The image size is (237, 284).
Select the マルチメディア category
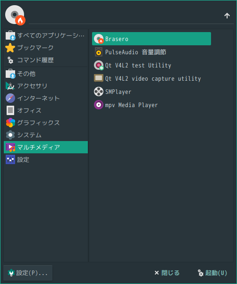coord(46,147)
